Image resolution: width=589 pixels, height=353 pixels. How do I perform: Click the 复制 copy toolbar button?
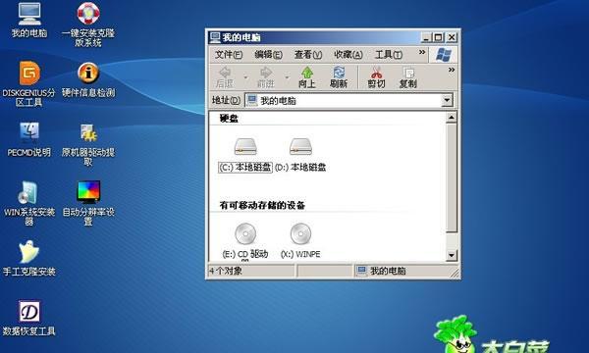point(408,77)
